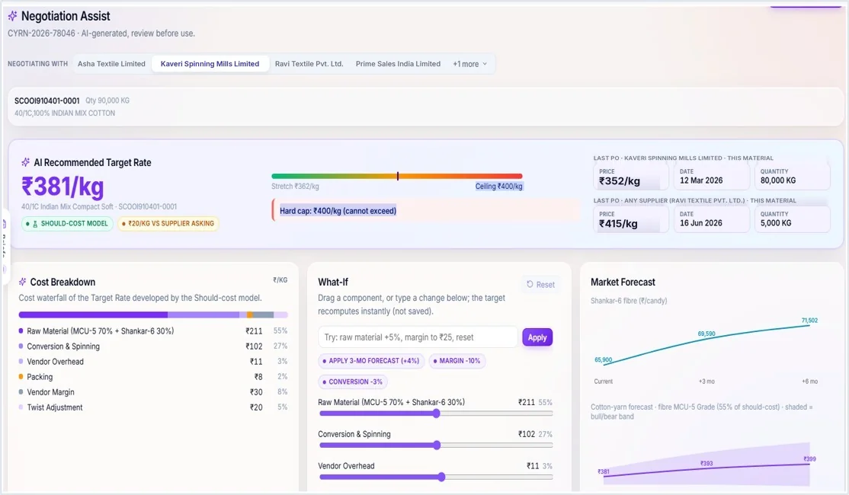The height and width of the screenshot is (495, 849).
Task: Click the Apply button in What-If
Action: tap(537, 337)
